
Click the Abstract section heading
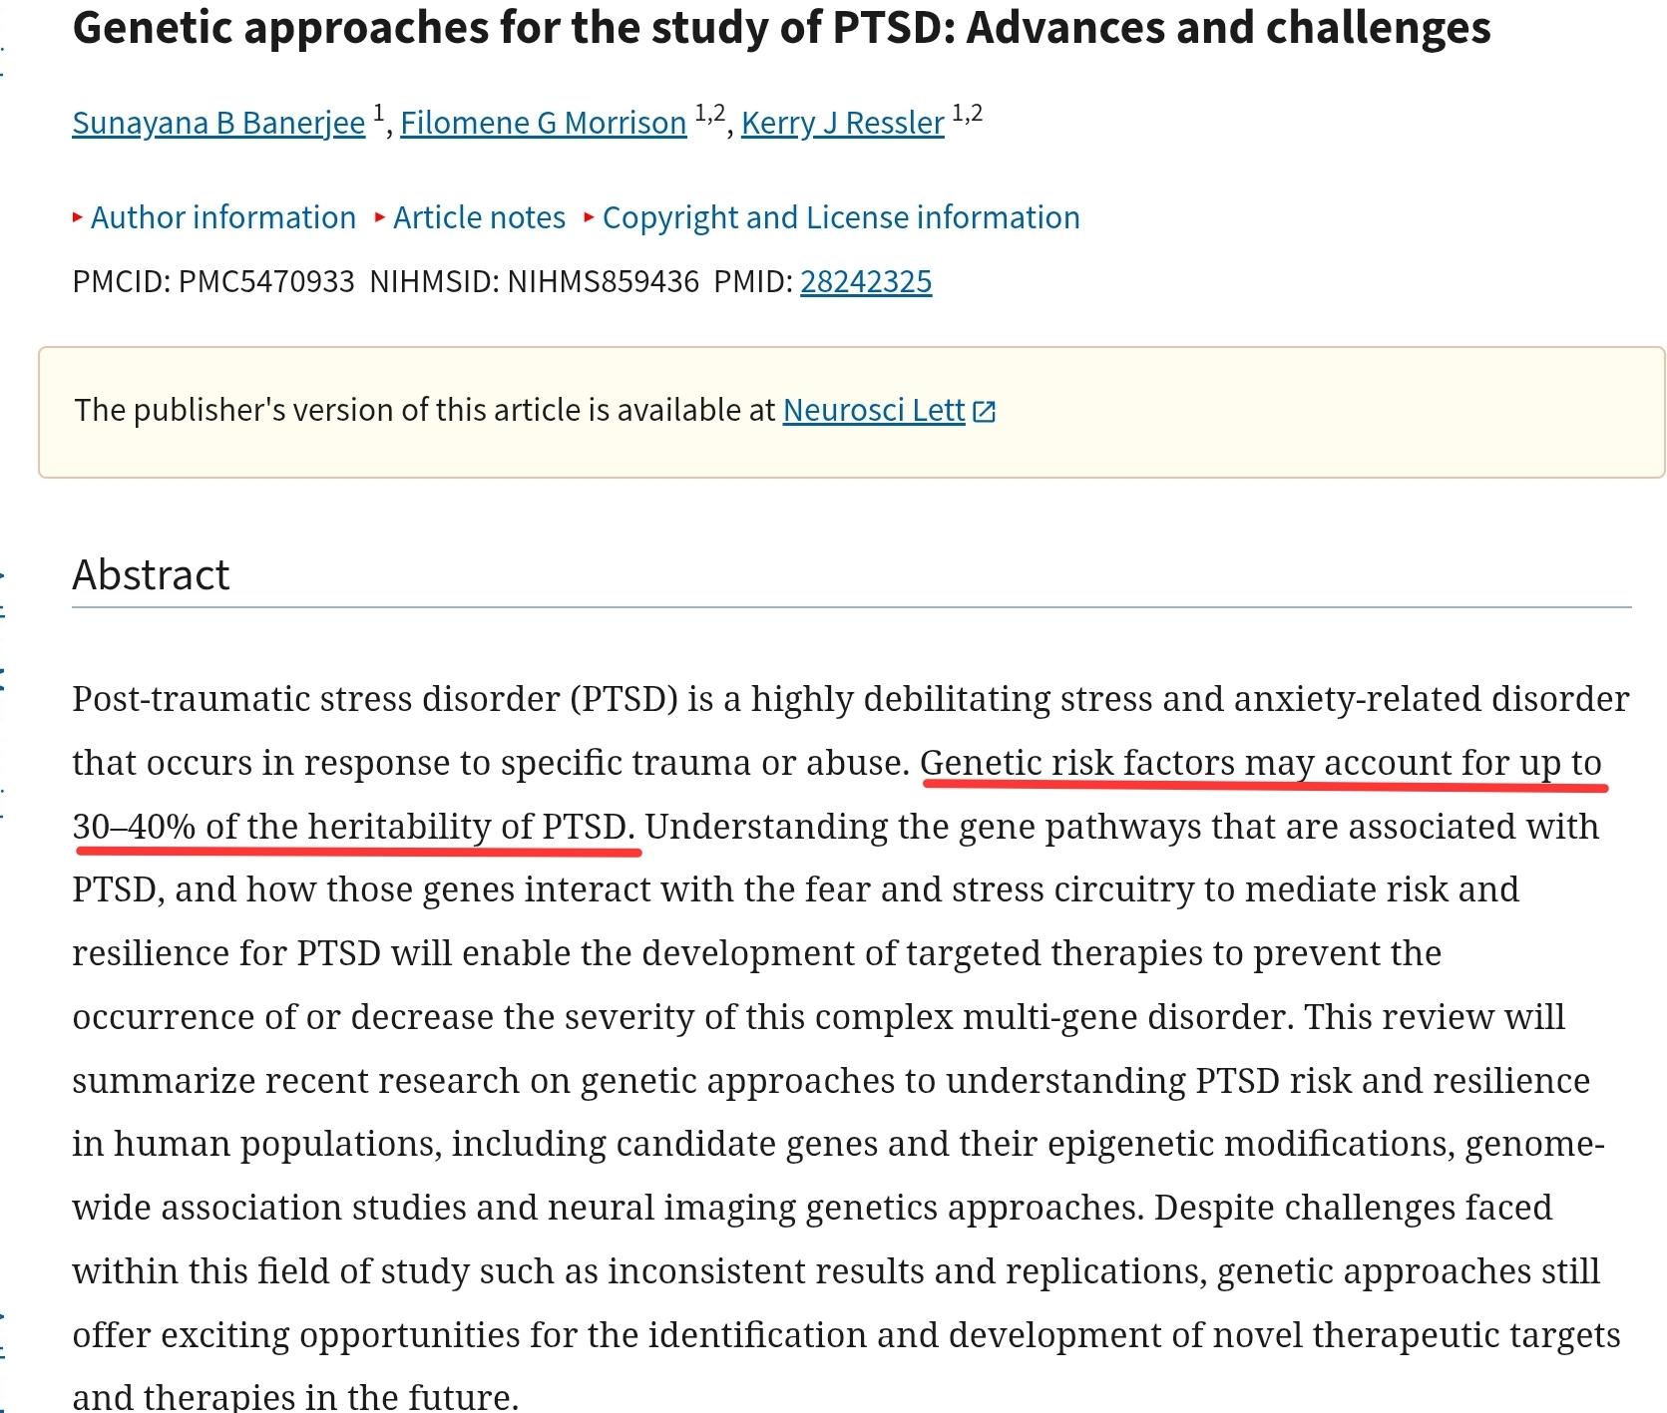pyautogui.click(x=151, y=575)
